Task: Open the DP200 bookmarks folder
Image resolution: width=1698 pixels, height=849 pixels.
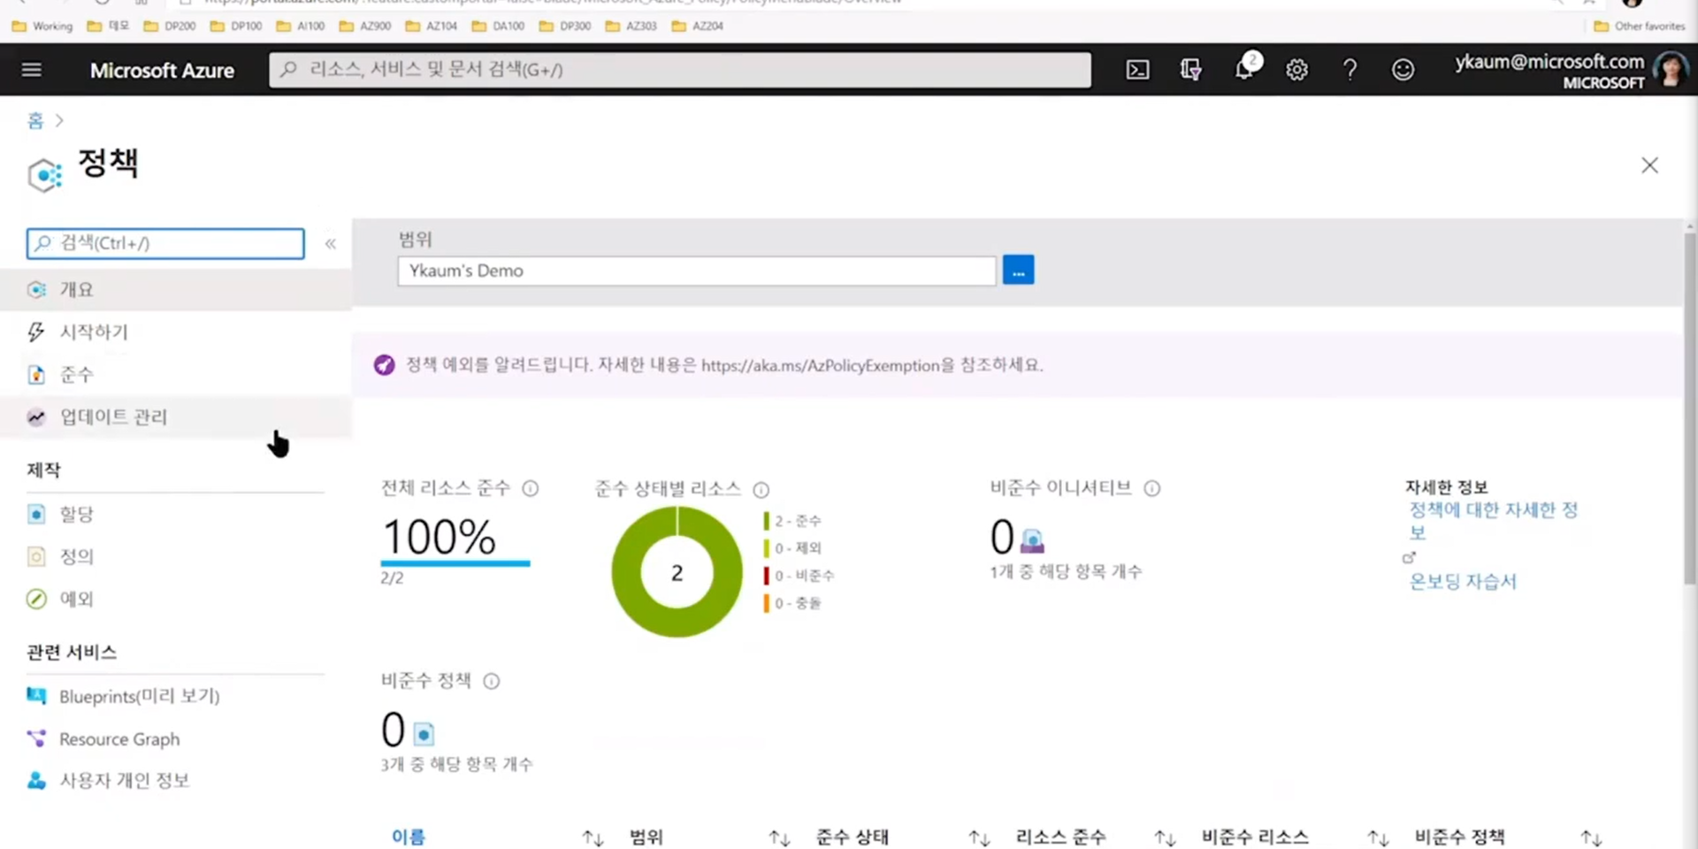Action: tap(170, 26)
